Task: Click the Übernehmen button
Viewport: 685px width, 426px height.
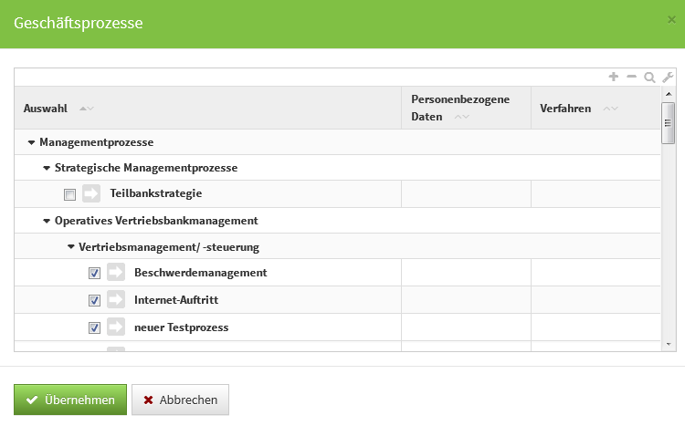Action: click(x=70, y=400)
